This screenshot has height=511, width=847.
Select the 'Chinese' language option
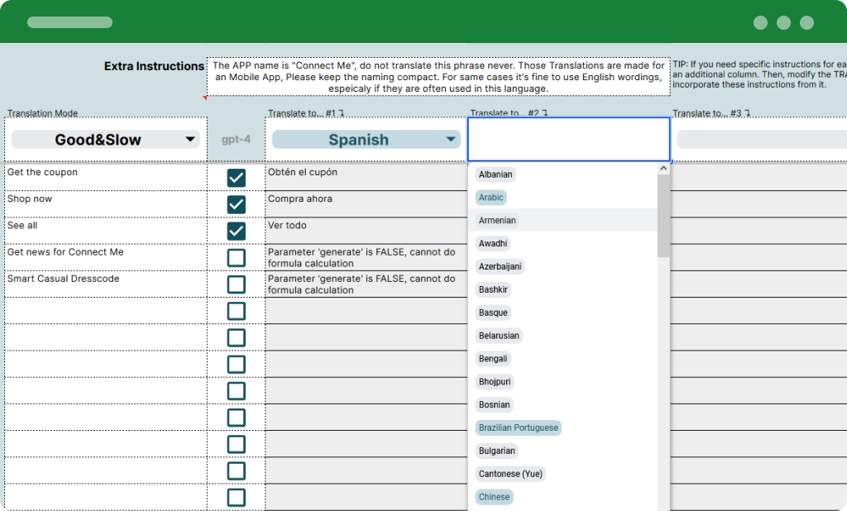(x=494, y=497)
